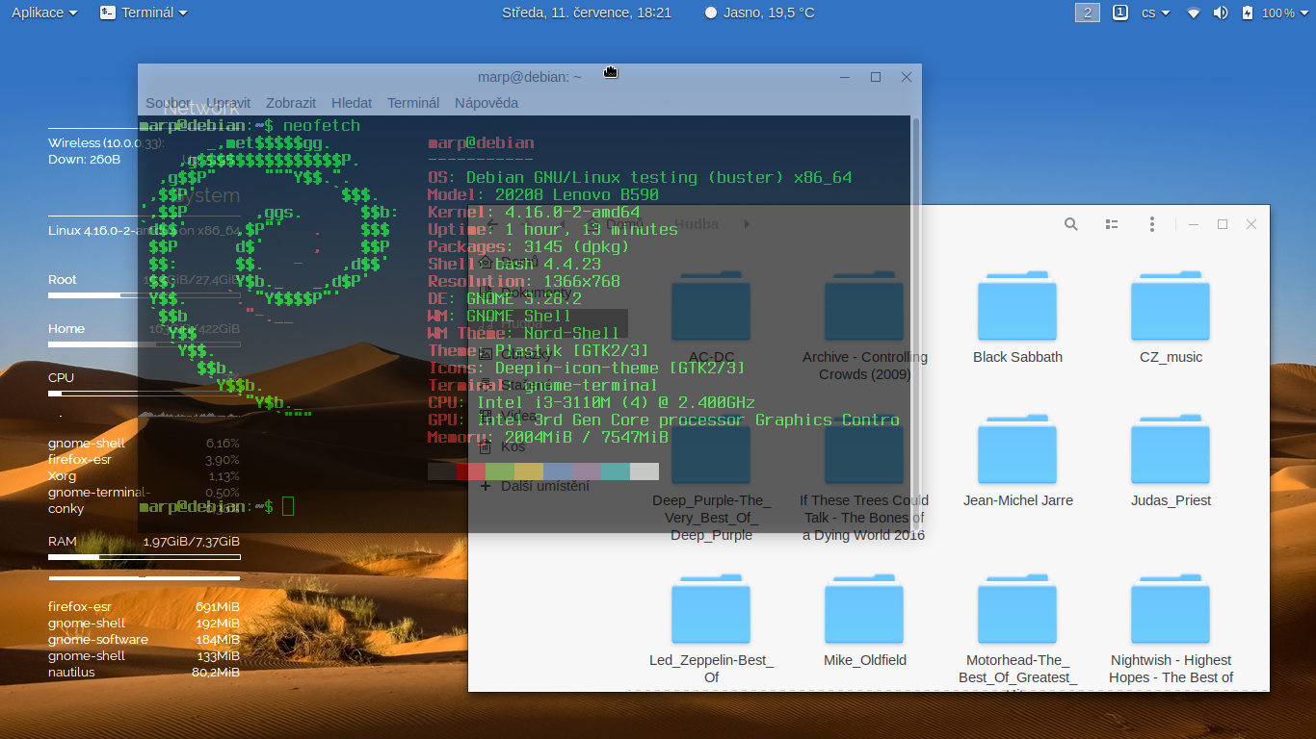Minimize the marp@debian terminal window
The height and width of the screenshot is (739, 1316).
point(844,77)
